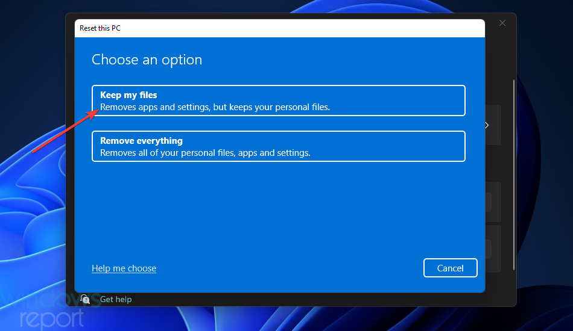The image size is (573, 331).
Task: Click the Settings window vertical scrollbar
Action: pos(514,175)
